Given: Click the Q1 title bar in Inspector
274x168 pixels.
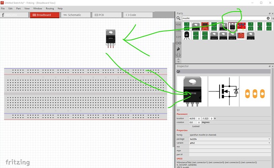Looking at the screenshot, I should click(224, 71).
